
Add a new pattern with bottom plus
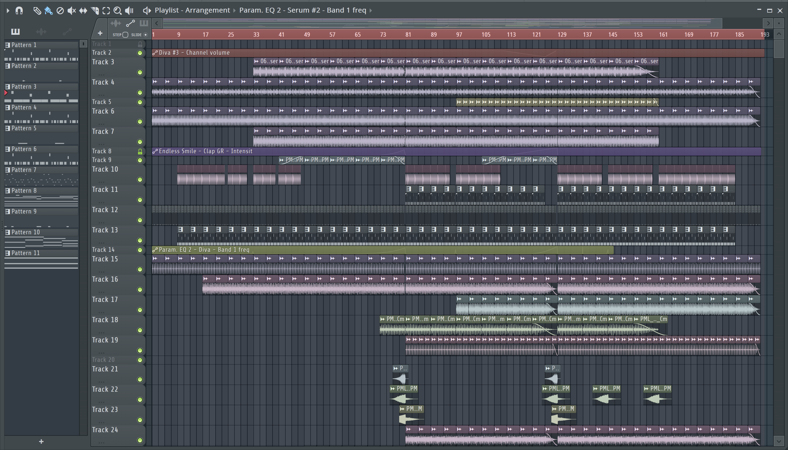point(41,442)
